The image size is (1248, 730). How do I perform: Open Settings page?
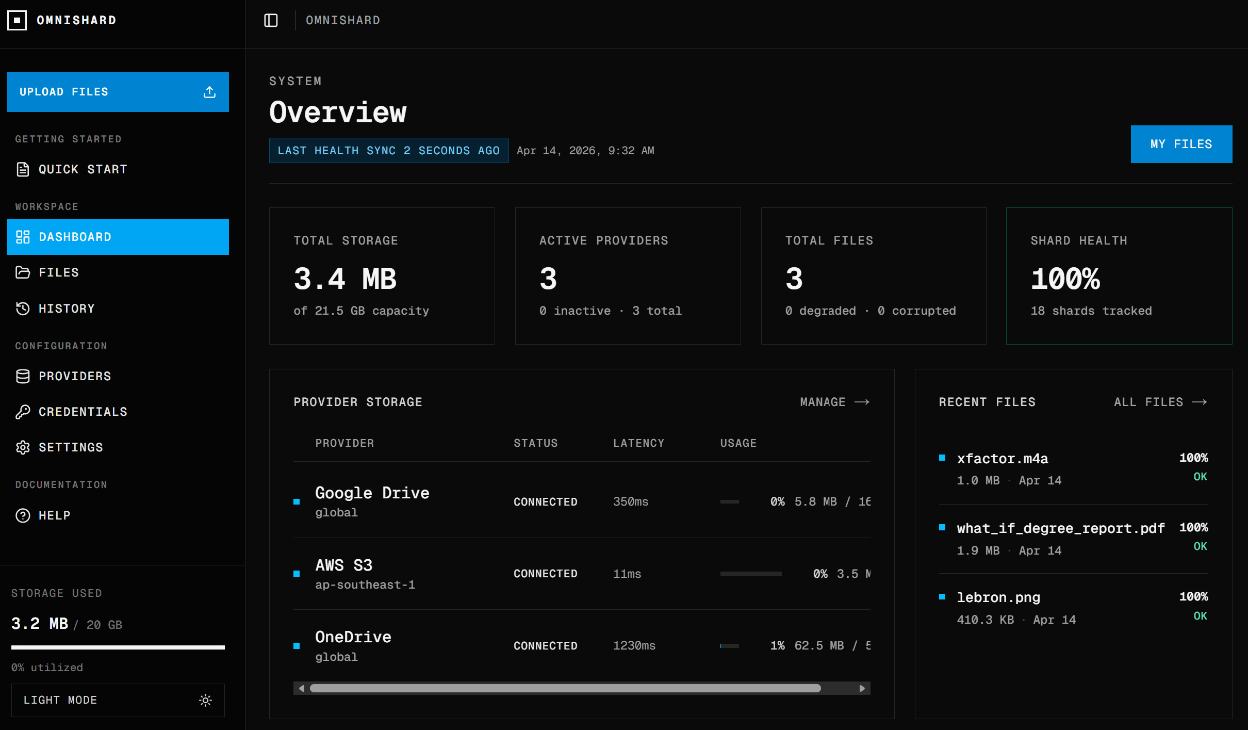pos(118,447)
